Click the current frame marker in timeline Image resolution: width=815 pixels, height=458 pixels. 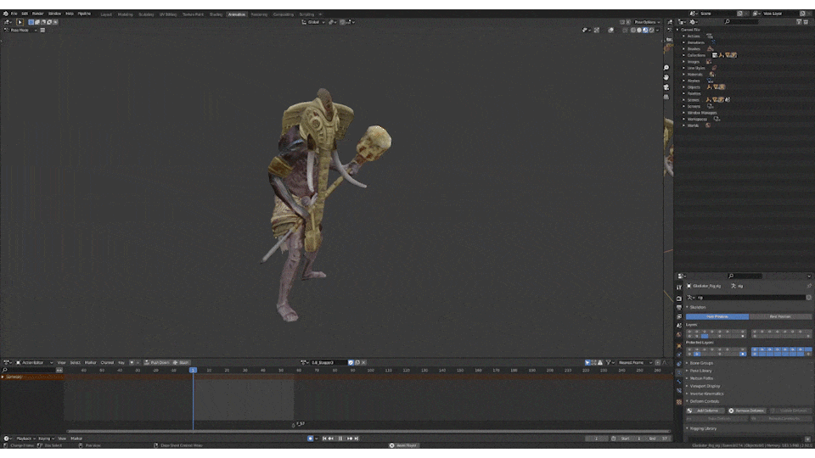point(193,370)
